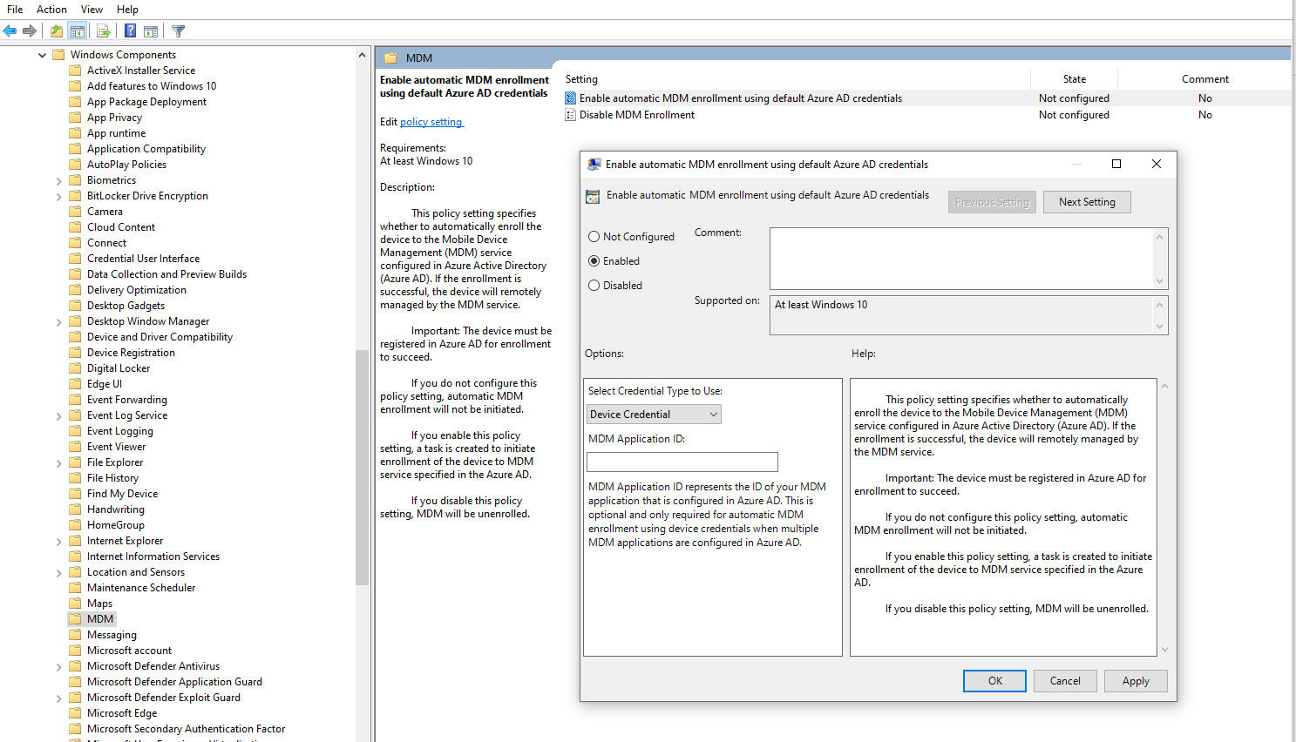Click the Forward navigation arrow
The image size is (1296, 742).
29,30
